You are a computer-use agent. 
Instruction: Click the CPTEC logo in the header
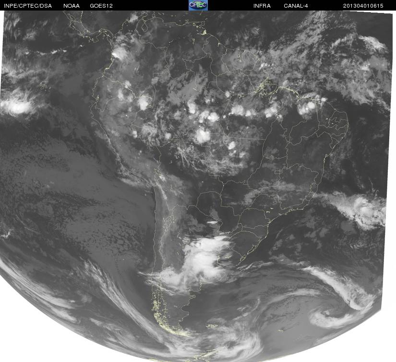coord(198,5)
